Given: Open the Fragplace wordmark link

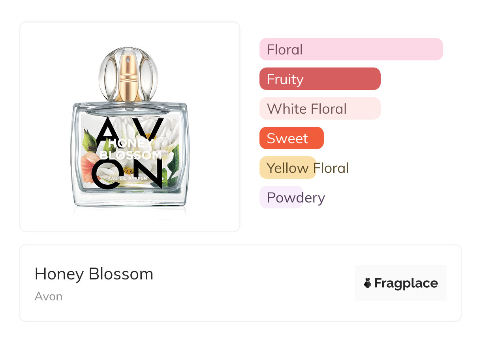Looking at the screenshot, I should pyautogui.click(x=406, y=283).
